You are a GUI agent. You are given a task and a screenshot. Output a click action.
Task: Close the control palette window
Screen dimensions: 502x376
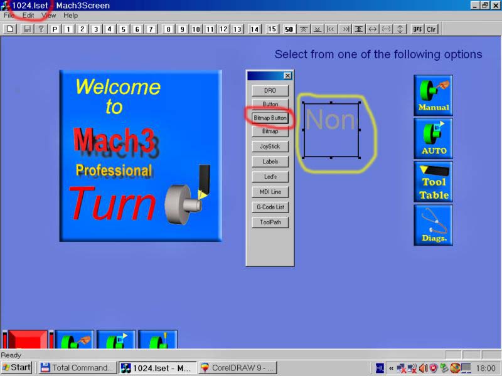pos(287,75)
